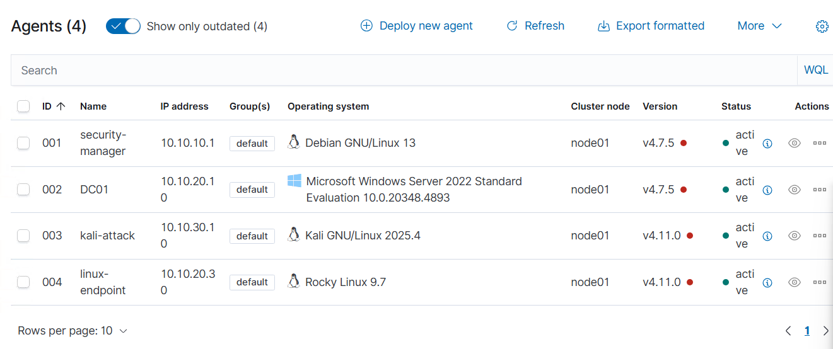The image size is (833, 349).
Task: Check the box for agent 002 DC01
Action: (23, 190)
